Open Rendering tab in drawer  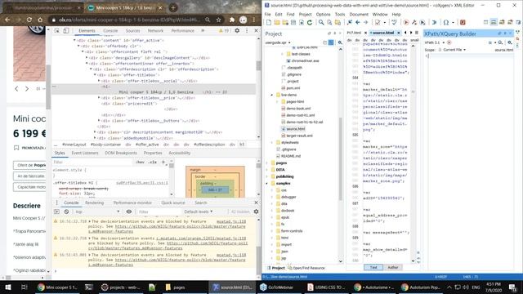pos(95,203)
